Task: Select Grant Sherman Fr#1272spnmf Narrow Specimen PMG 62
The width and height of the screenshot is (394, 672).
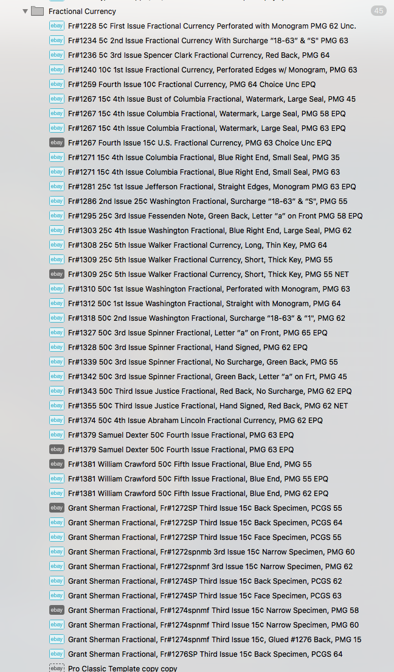Action: point(210,566)
